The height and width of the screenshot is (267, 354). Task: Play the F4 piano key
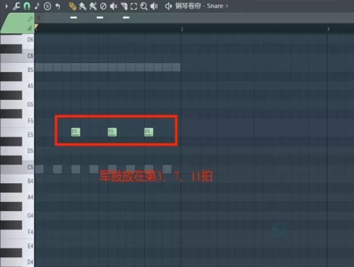coord(28,232)
